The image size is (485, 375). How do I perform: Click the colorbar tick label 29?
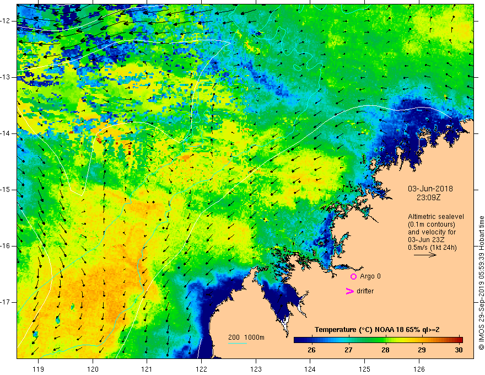pos(422,350)
